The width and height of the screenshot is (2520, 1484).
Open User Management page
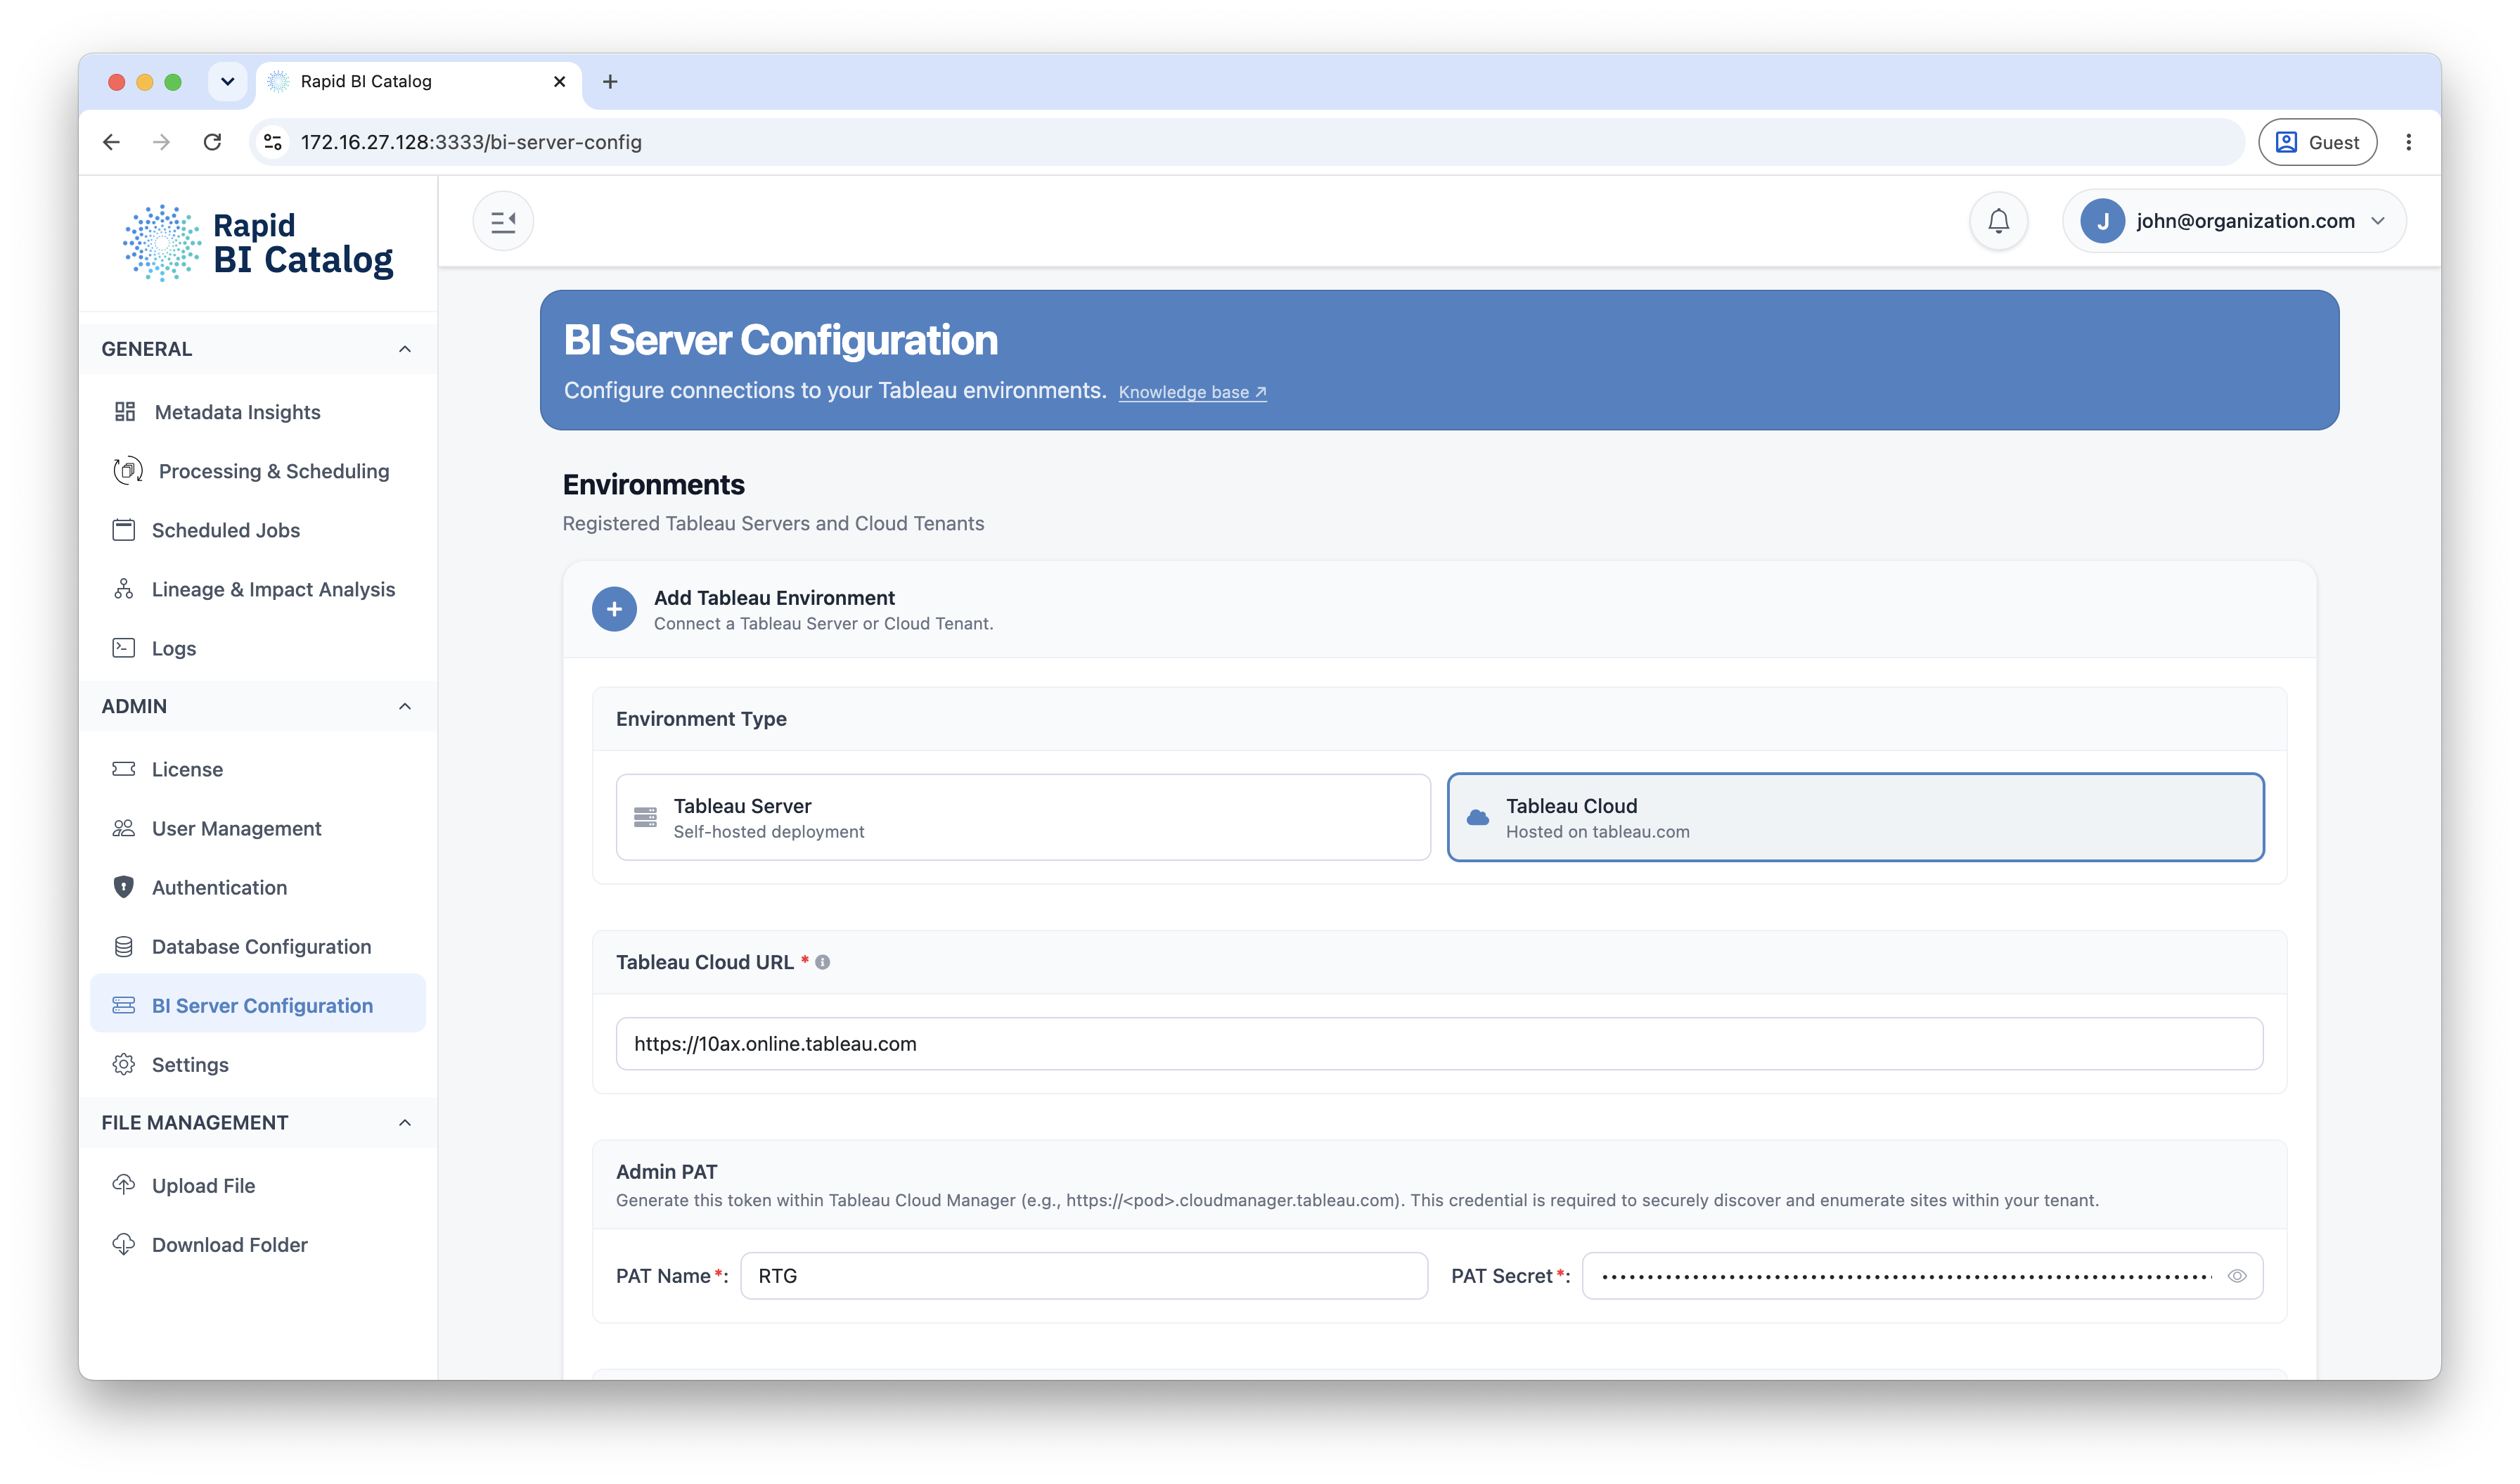pos(258,828)
